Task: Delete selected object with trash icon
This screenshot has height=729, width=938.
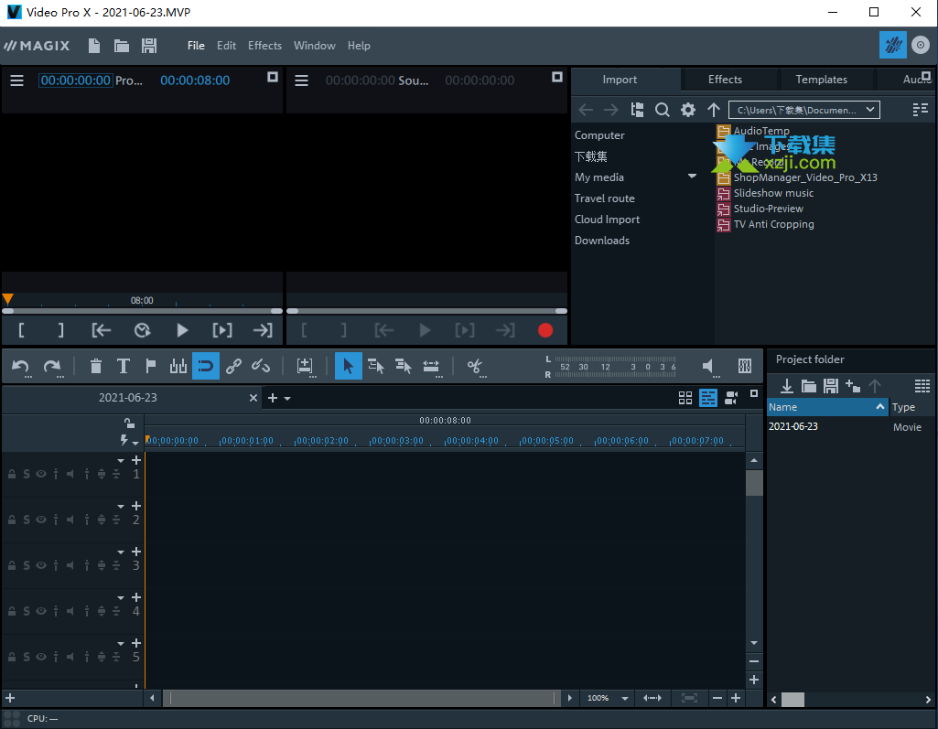Action: click(x=95, y=366)
